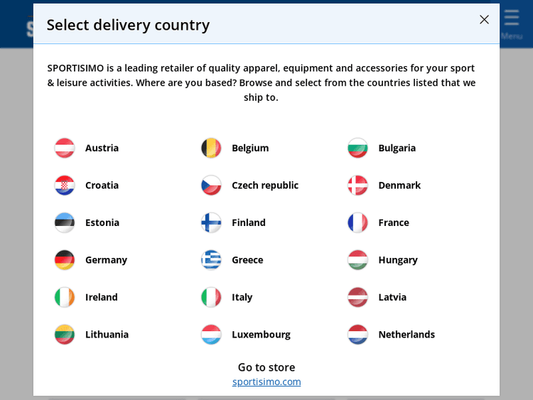Select Italy country name
This screenshot has height=400, width=533.
tap(242, 297)
